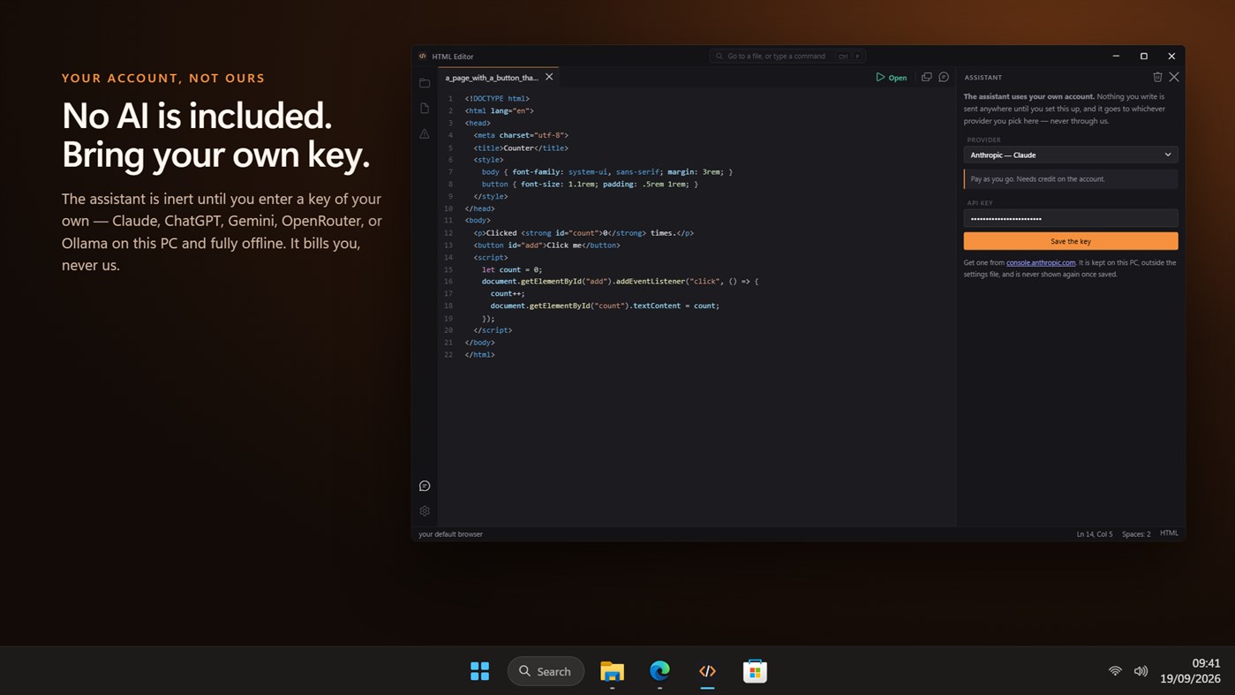Focus the API key input field
The image size is (1235, 695).
click(x=1071, y=218)
